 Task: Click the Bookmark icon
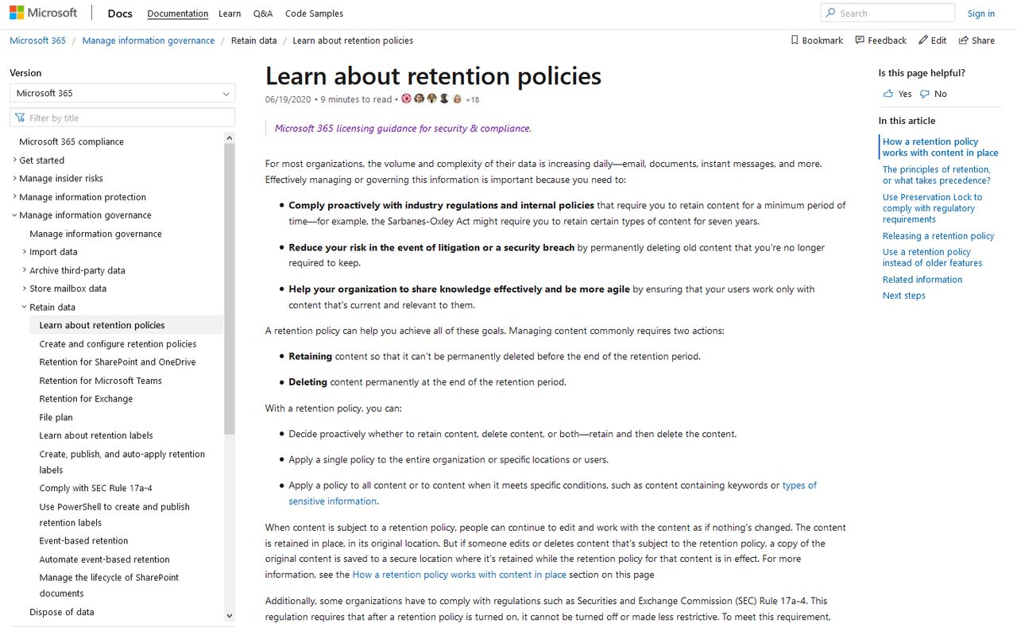[795, 40]
